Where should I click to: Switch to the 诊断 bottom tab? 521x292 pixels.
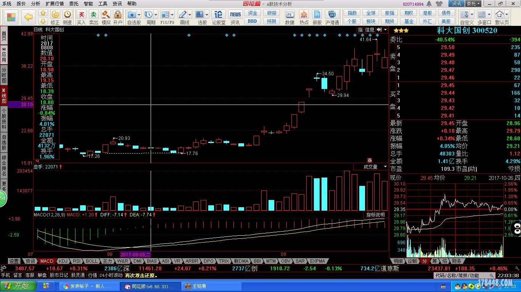point(412,261)
